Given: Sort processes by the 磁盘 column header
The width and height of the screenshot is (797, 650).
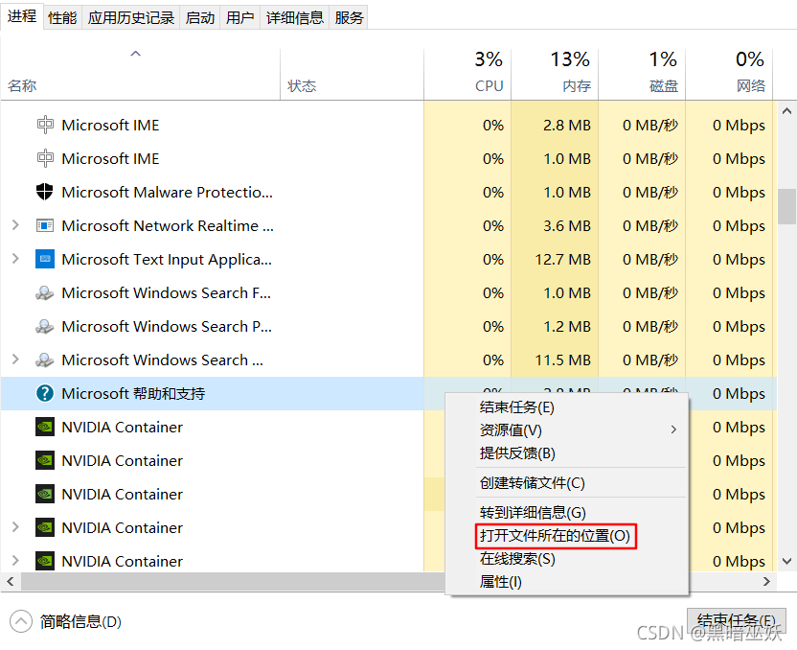Looking at the screenshot, I should click(x=642, y=74).
